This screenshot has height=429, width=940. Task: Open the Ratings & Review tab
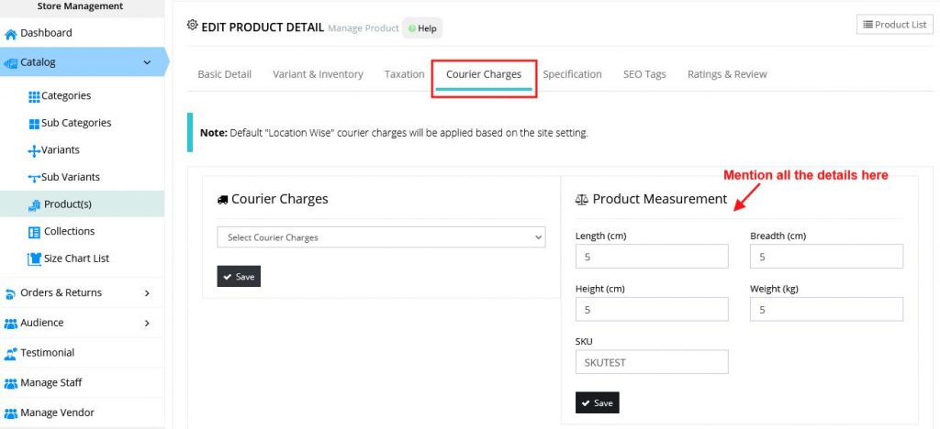point(727,74)
